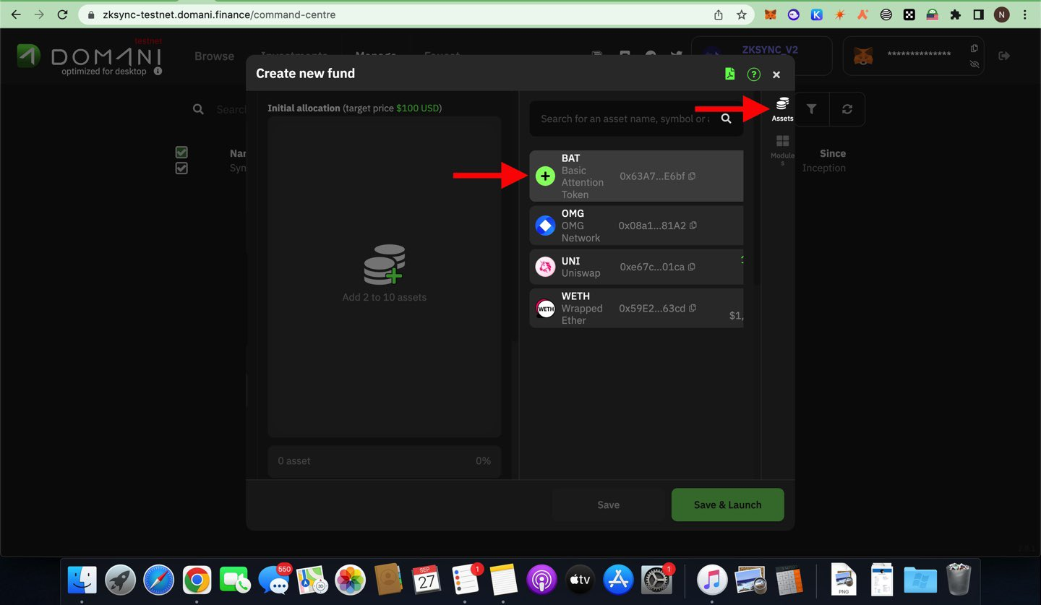1041x605 pixels.
Task: Click the search magnifier in asset search
Action: [727, 119]
